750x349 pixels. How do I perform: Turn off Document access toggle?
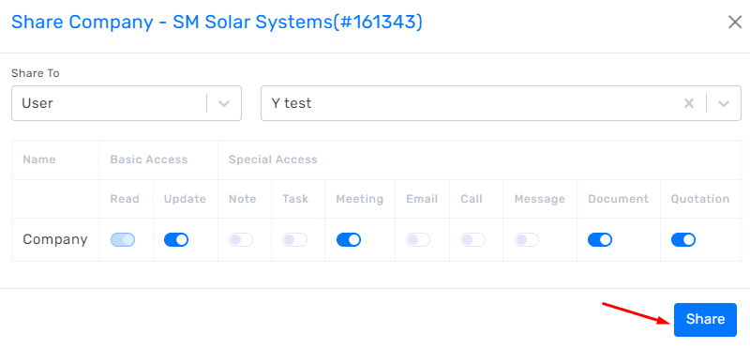600,240
